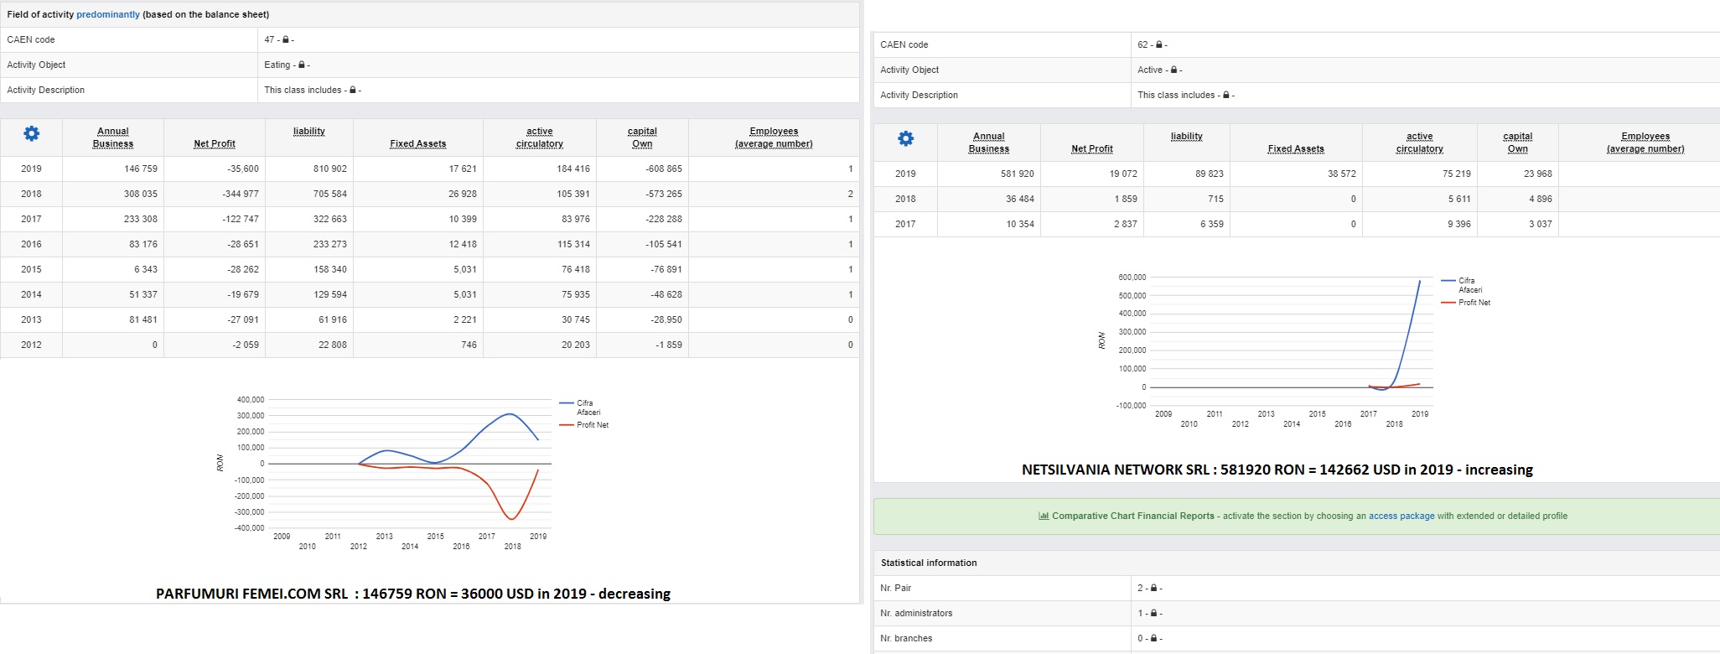Click the Cifra Afaceri legend entry in the PARFUMURI chart

point(580,407)
